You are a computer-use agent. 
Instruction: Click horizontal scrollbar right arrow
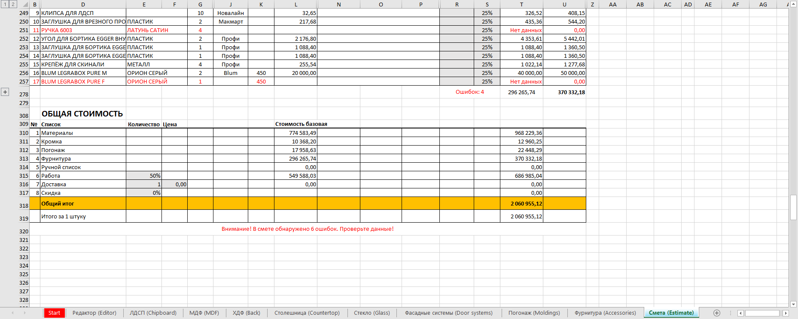click(786, 313)
